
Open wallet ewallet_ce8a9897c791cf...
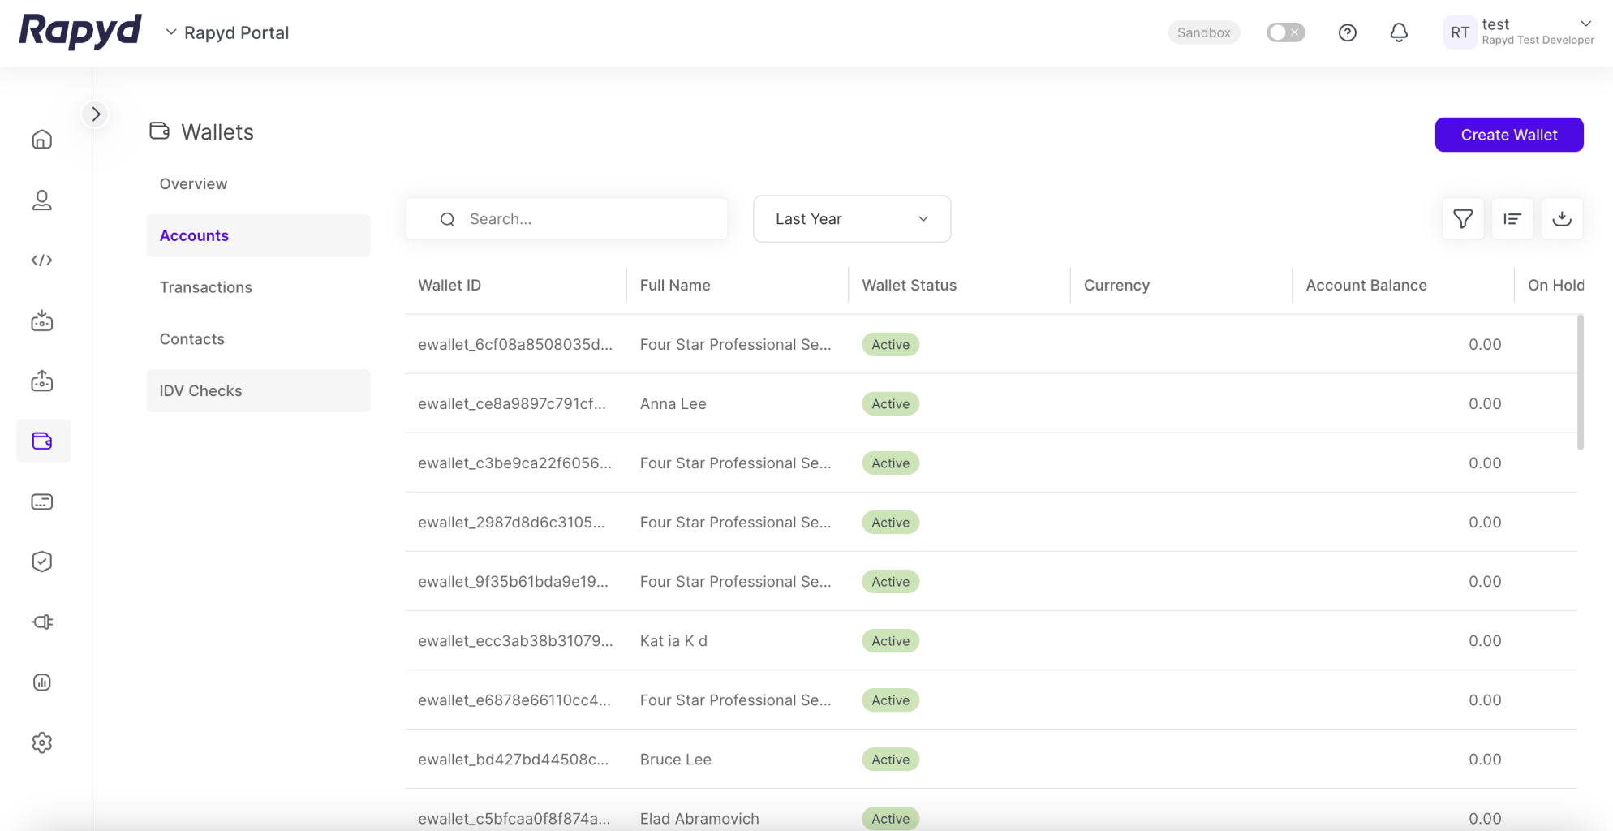pos(512,404)
